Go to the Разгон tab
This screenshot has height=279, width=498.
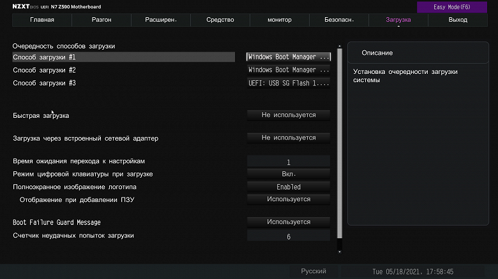[101, 20]
